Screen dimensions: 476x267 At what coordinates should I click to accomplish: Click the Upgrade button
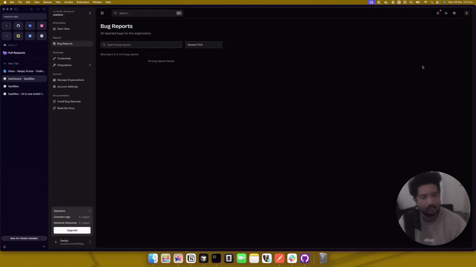click(x=72, y=230)
